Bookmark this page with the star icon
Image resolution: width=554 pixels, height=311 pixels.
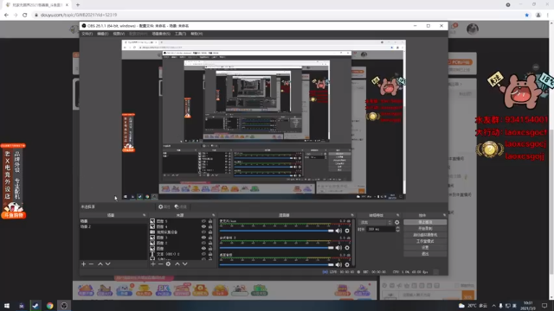point(527,15)
